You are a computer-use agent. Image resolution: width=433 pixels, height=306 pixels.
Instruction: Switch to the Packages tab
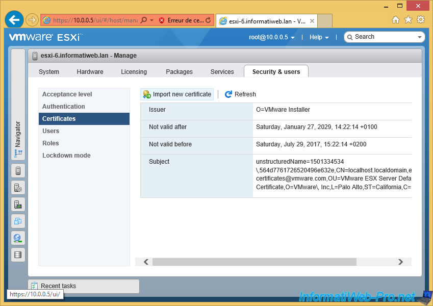pos(179,72)
